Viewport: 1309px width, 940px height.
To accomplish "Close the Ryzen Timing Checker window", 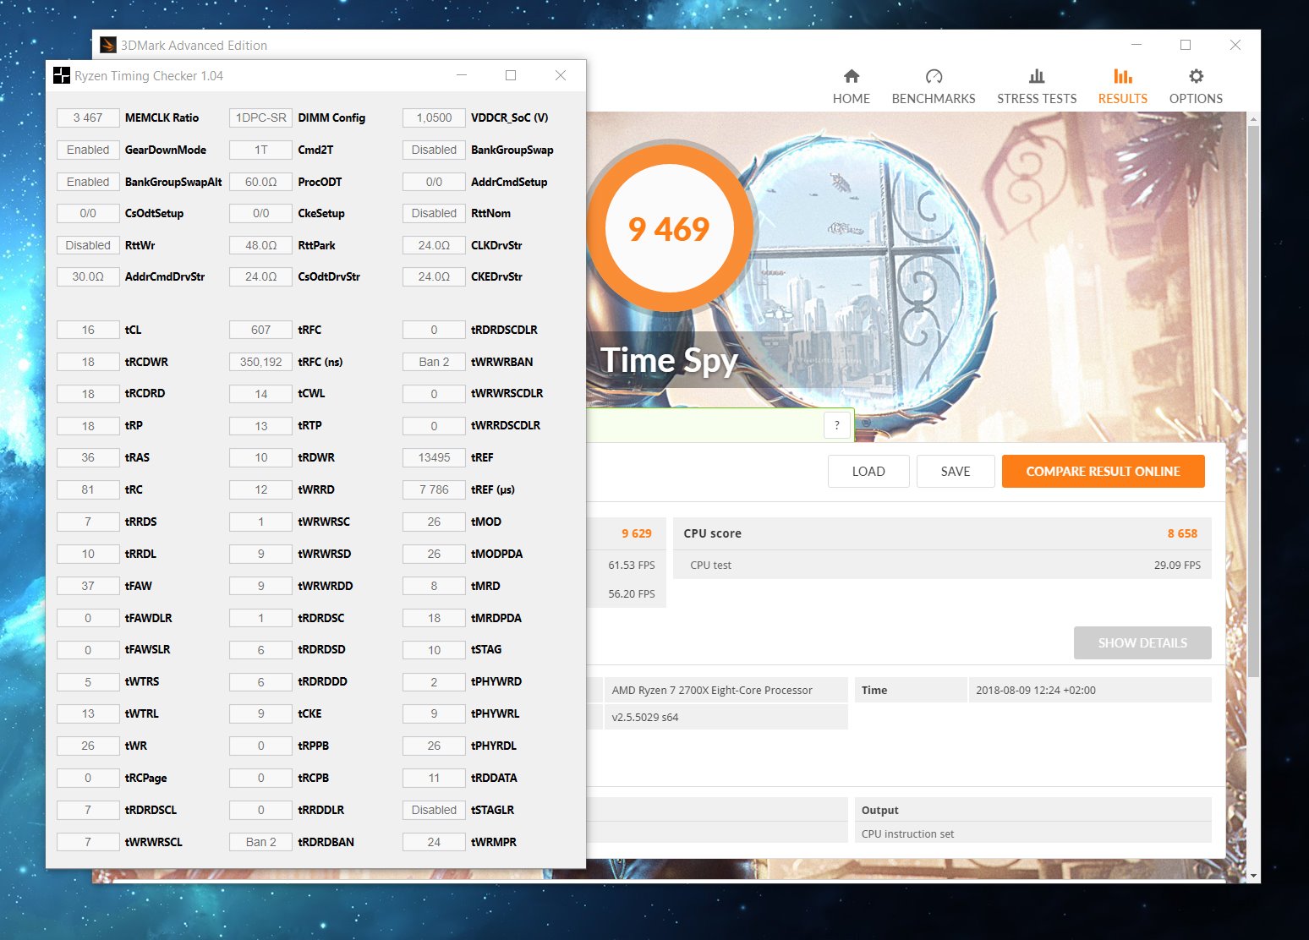I will click(x=561, y=75).
